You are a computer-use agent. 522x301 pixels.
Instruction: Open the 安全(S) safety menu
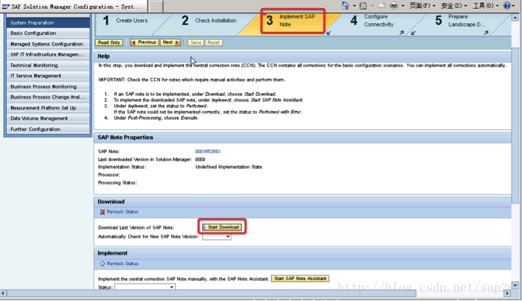pyautogui.click(x=454, y=5)
